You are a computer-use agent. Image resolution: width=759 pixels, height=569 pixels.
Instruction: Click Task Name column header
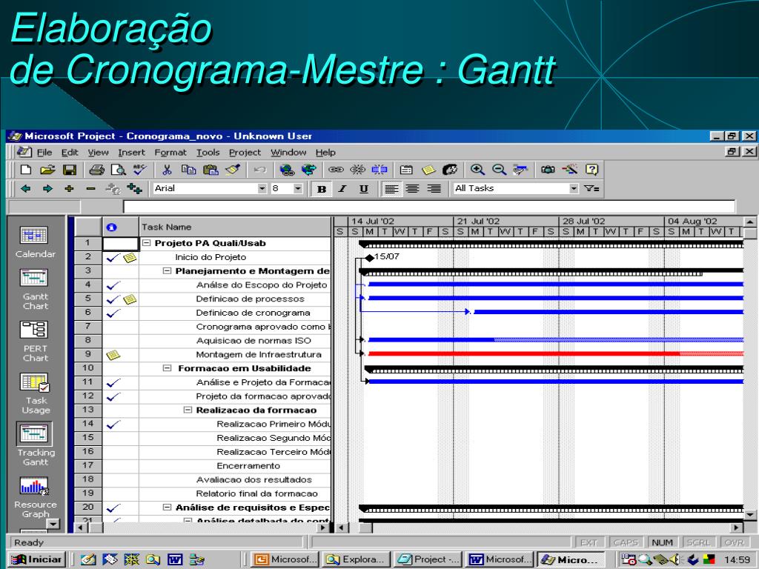pos(235,227)
